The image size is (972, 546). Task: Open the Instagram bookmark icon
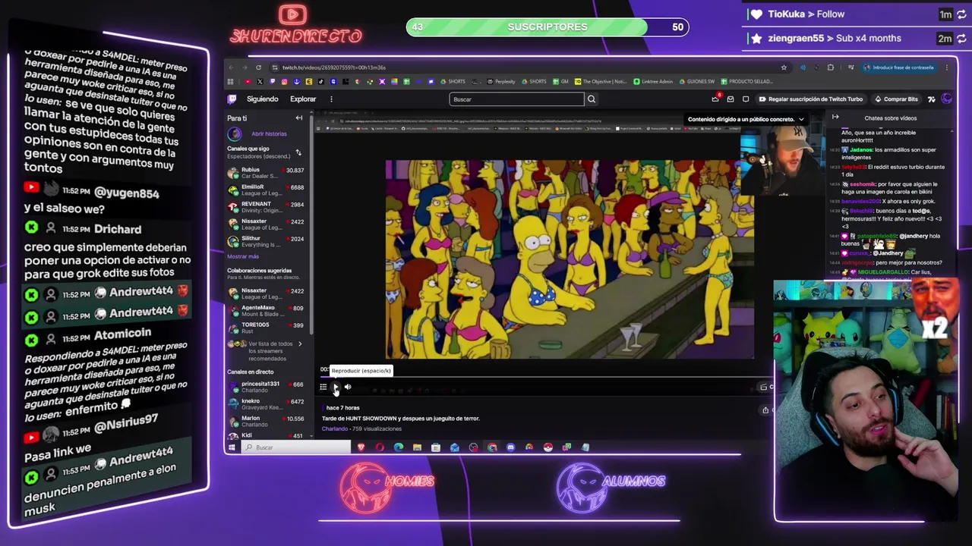(284, 81)
